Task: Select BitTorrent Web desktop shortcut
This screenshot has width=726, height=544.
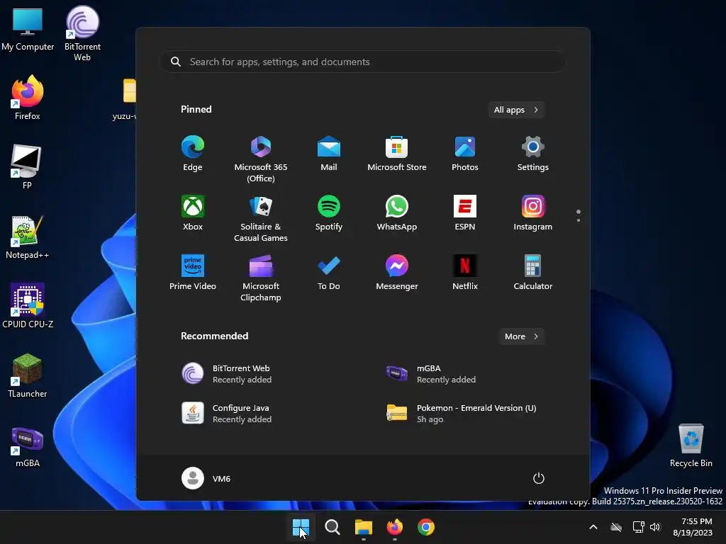Action: coord(82,33)
